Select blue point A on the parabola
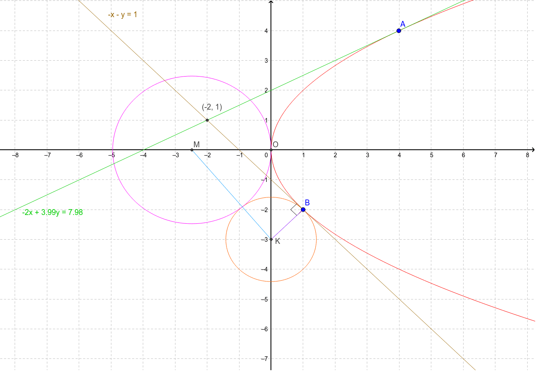The width and height of the screenshot is (536, 371). [x=399, y=31]
